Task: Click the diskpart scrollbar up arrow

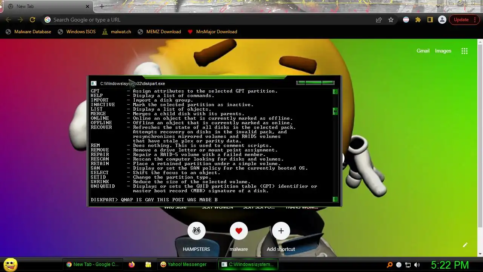Action: pyautogui.click(x=335, y=92)
